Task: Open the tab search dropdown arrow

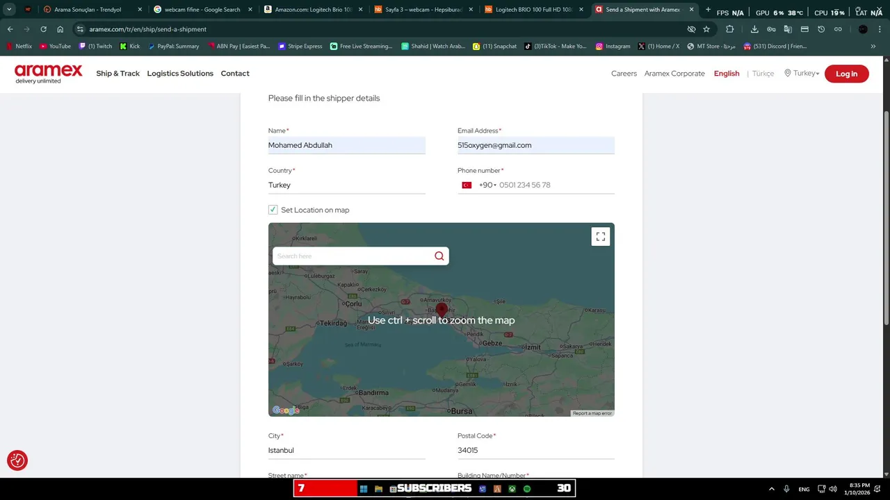Action: pyautogui.click(x=9, y=10)
